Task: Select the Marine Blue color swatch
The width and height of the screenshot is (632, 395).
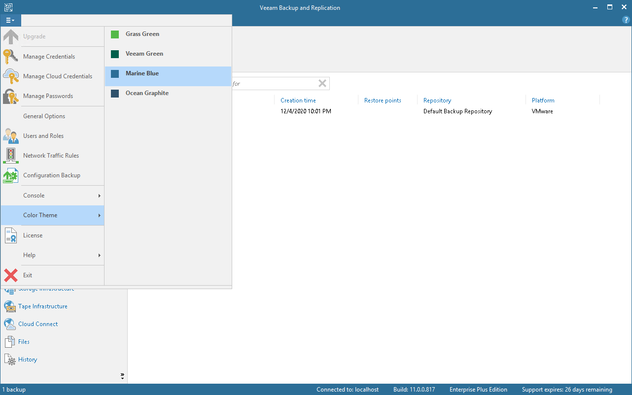Action: pos(115,74)
